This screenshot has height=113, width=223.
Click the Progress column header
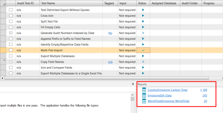coord(212,3)
